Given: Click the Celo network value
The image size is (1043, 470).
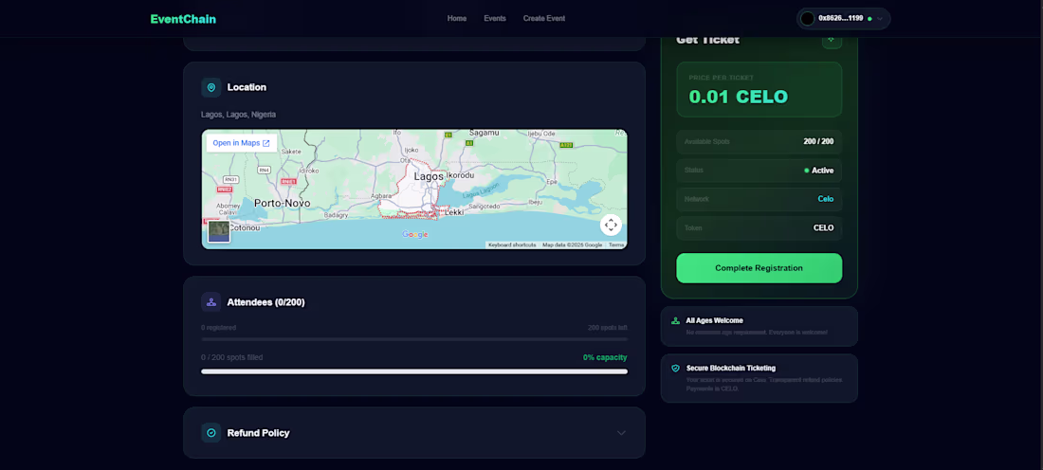Looking at the screenshot, I should click(x=826, y=199).
